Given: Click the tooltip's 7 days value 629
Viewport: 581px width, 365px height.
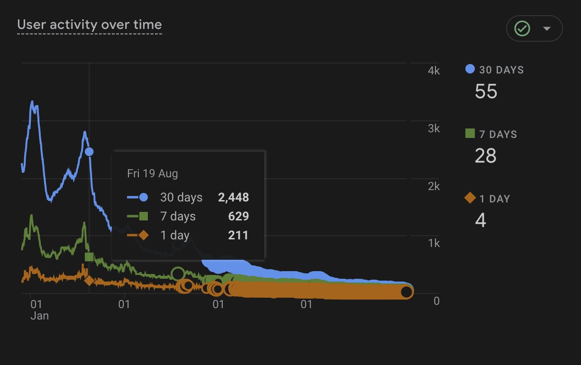Looking at the screenshot, I should pyautogui.click(x=238, y=216).
